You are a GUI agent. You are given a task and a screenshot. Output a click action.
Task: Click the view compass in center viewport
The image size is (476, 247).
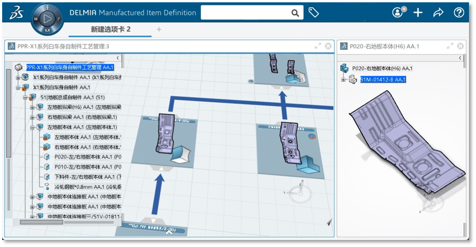pyautogui.click(x=300, y=192)
